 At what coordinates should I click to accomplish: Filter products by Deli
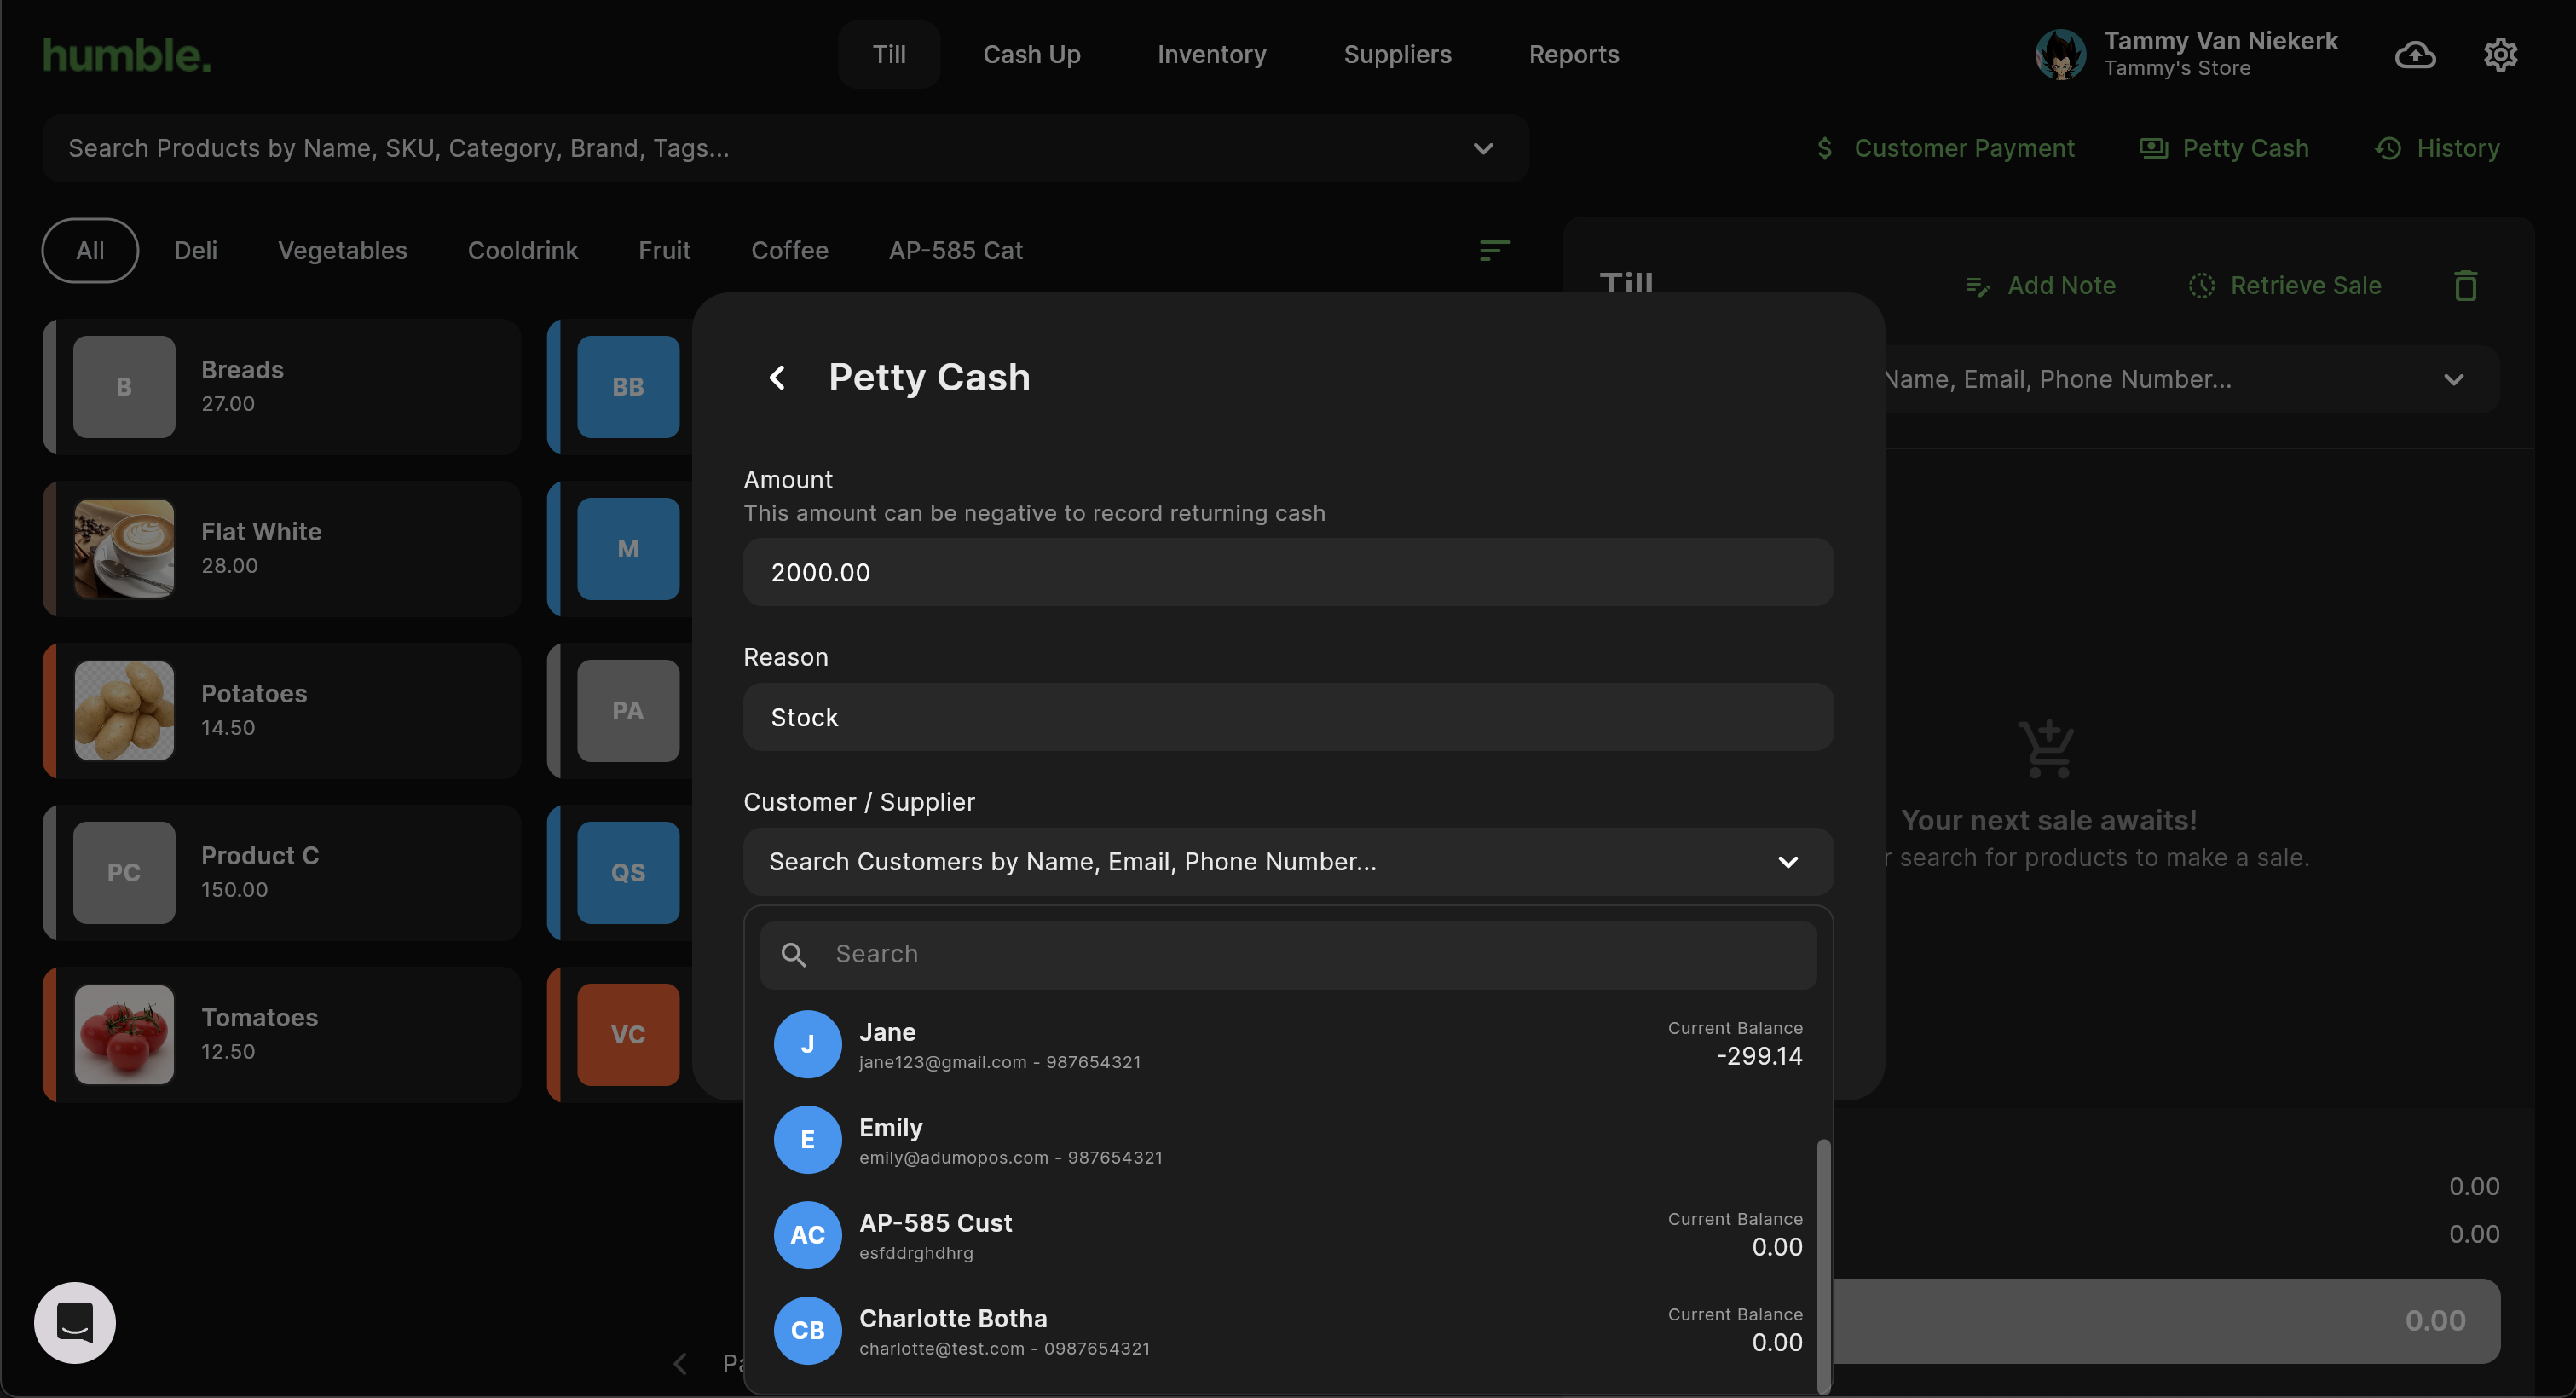(196, 250)
